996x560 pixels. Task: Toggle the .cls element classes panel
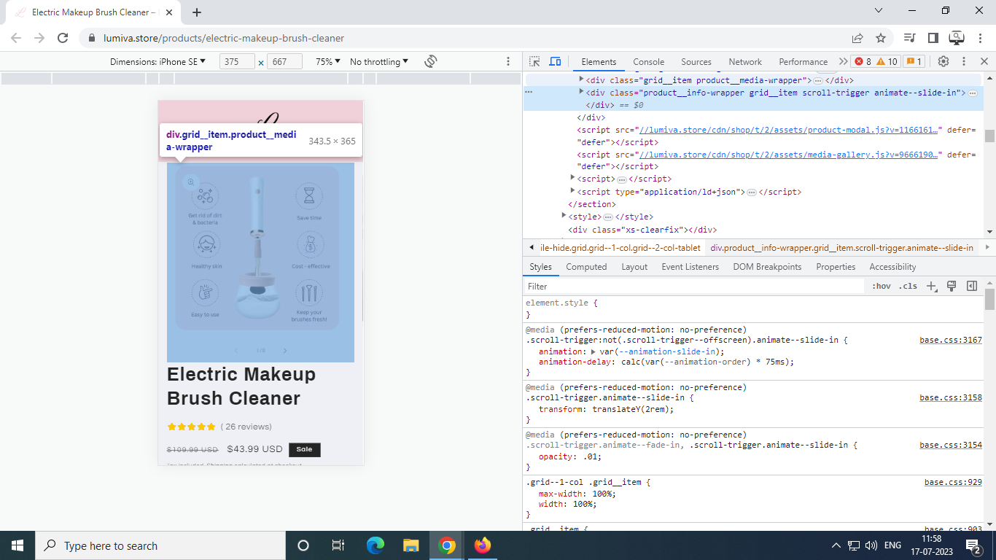pos(908,287)
